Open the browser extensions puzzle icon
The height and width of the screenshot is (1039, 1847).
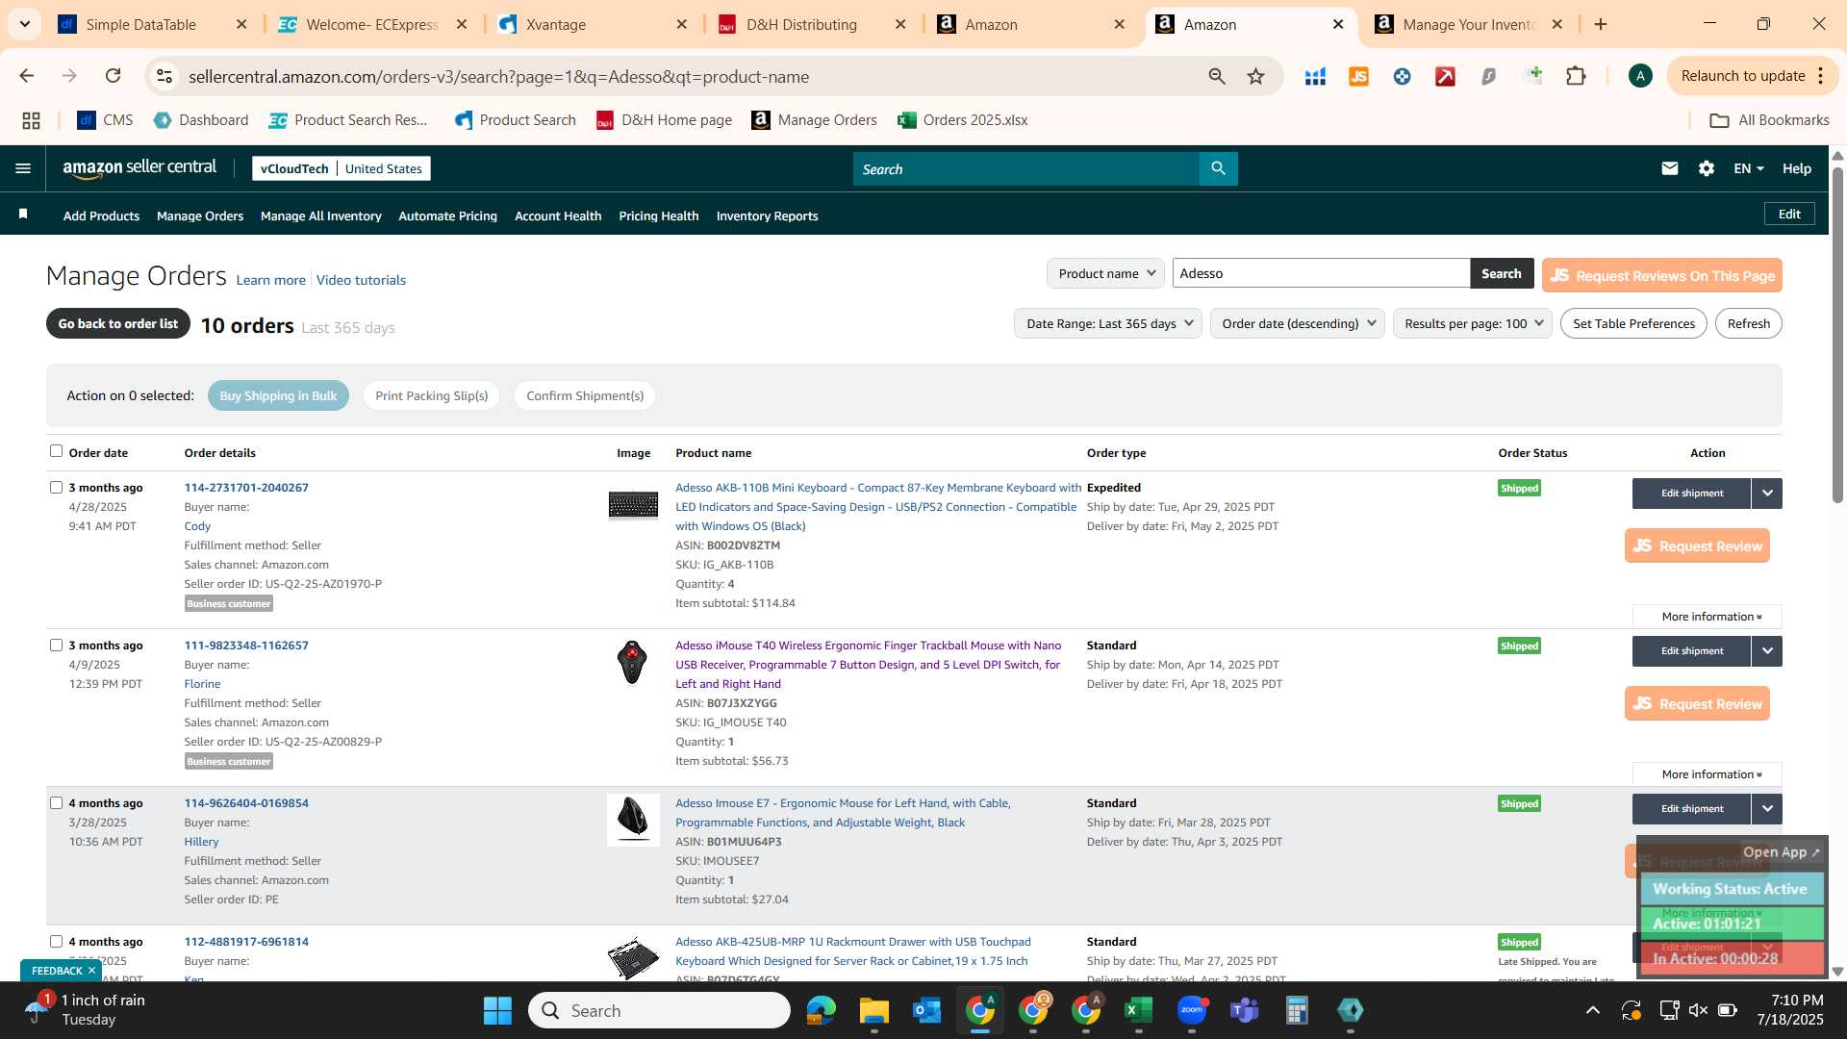click(x=1576, y=76)
